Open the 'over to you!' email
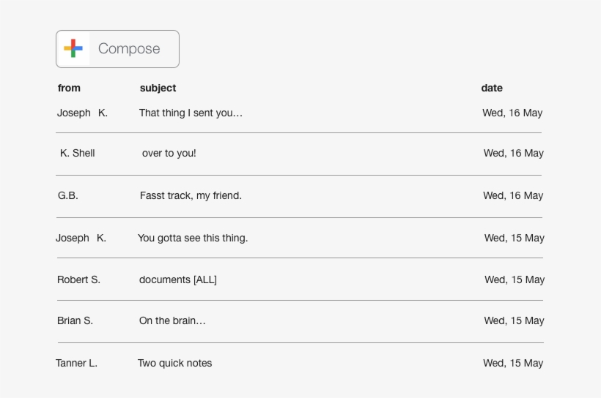Screen dimensions: 601x398 tap(169, 154)
